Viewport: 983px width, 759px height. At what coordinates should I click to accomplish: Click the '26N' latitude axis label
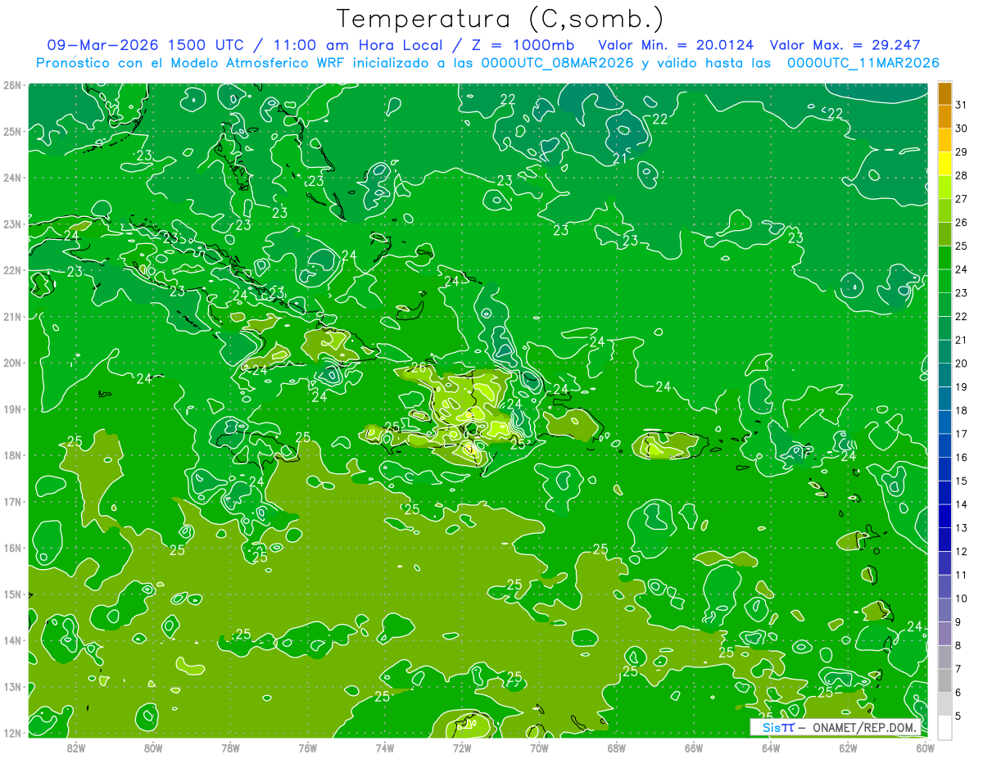(11, 85)
